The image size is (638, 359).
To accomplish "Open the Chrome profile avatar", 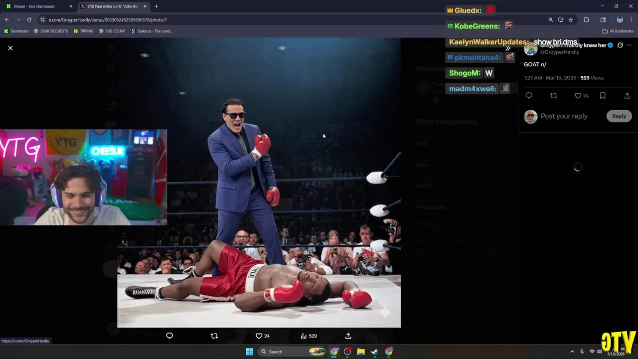I will point(620,20).
